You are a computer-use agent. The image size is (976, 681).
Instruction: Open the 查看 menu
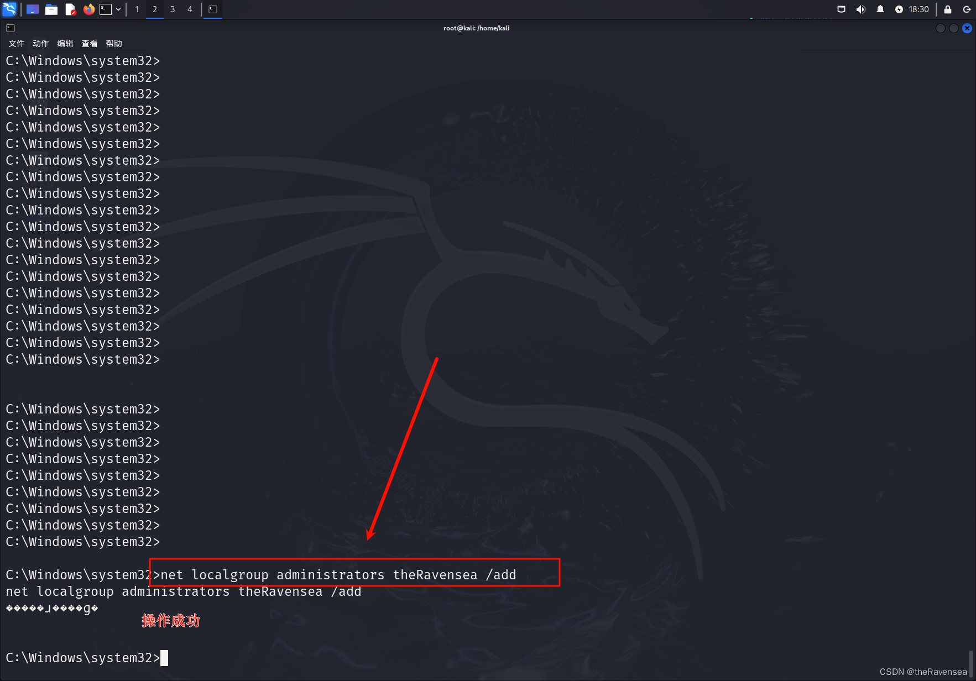coord(89,44)
